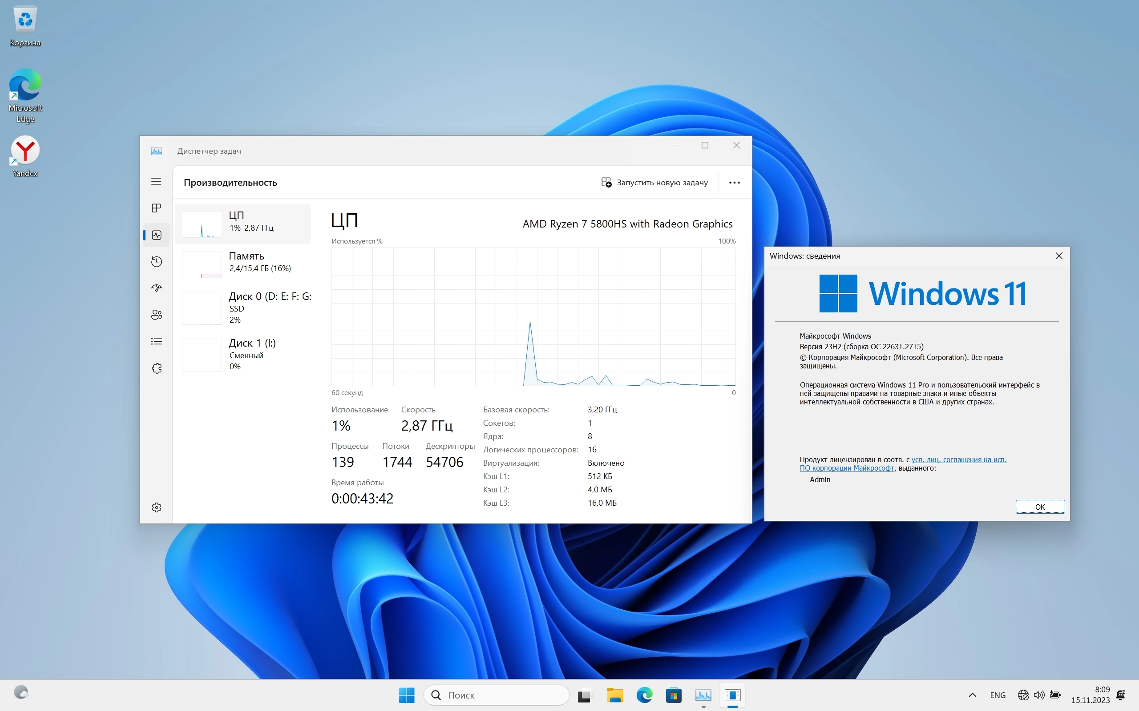Open the Services puzzle-piece sidebar icon
Screen dimensions: 1139x711
point(156,368)
